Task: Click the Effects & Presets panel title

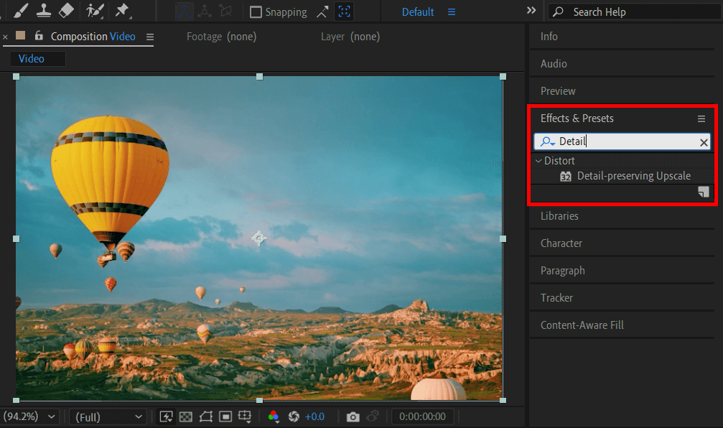Action: 577,118
